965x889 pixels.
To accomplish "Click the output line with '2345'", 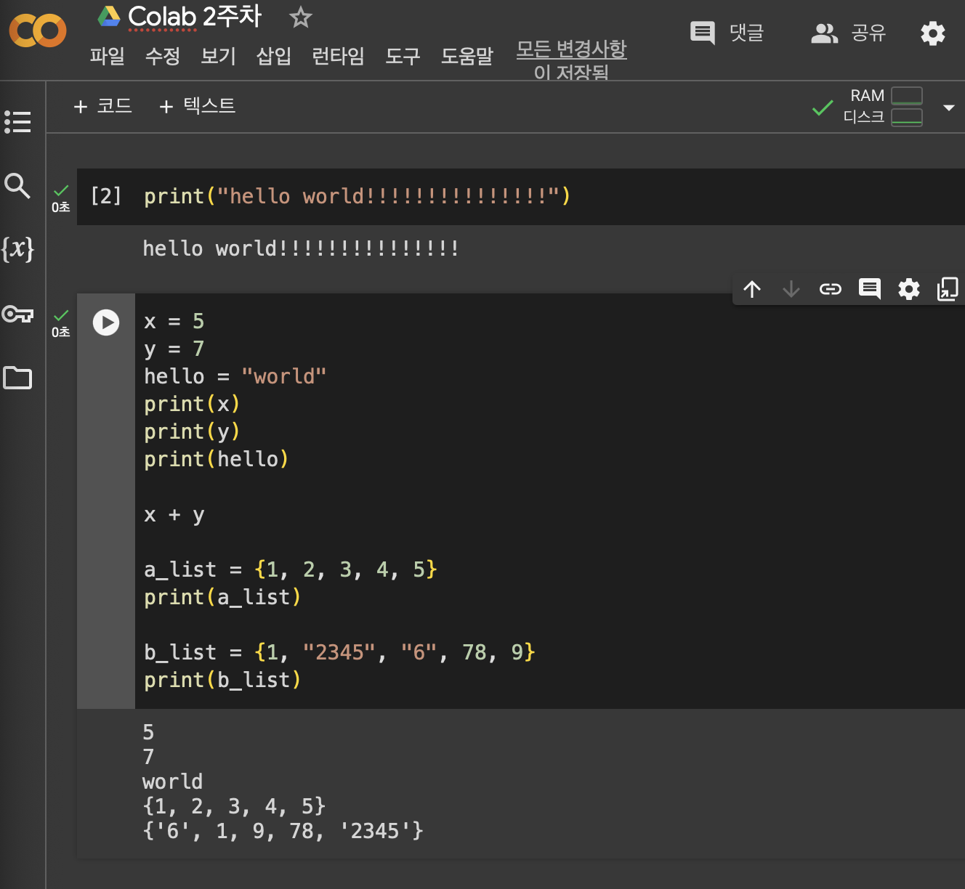I will (283, 831).
